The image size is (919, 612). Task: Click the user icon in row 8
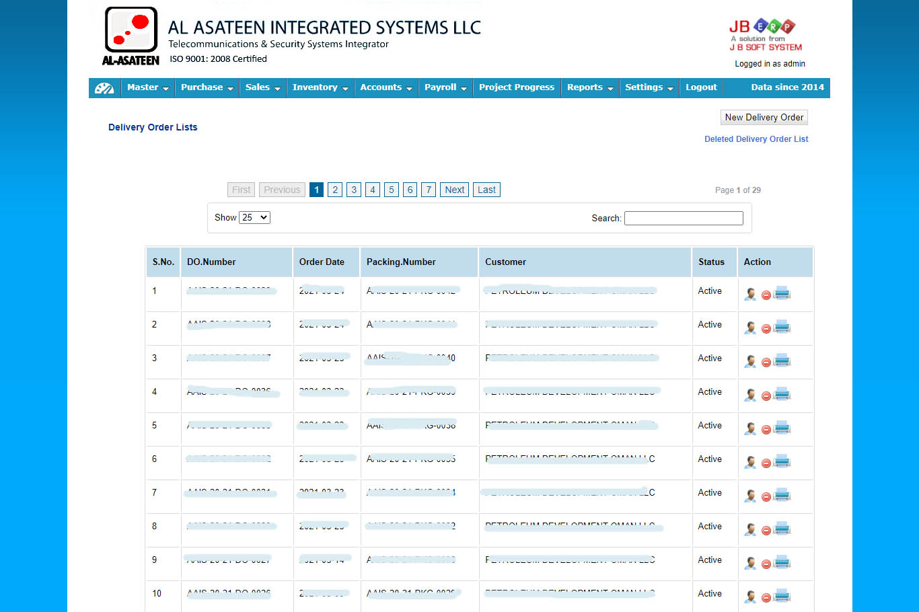tap(750, 529)
